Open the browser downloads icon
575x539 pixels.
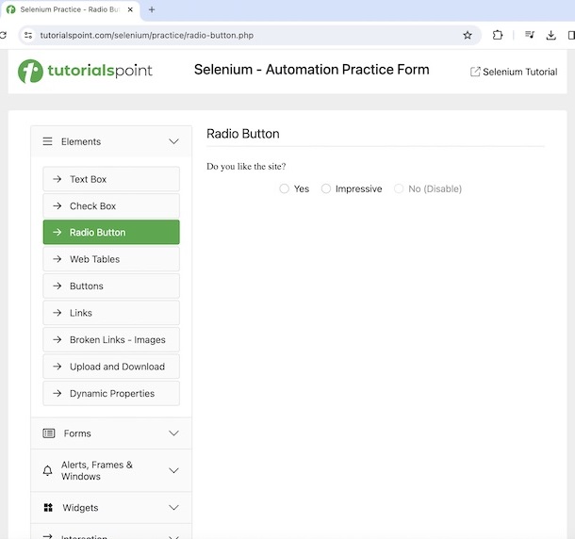pos(551,35)
